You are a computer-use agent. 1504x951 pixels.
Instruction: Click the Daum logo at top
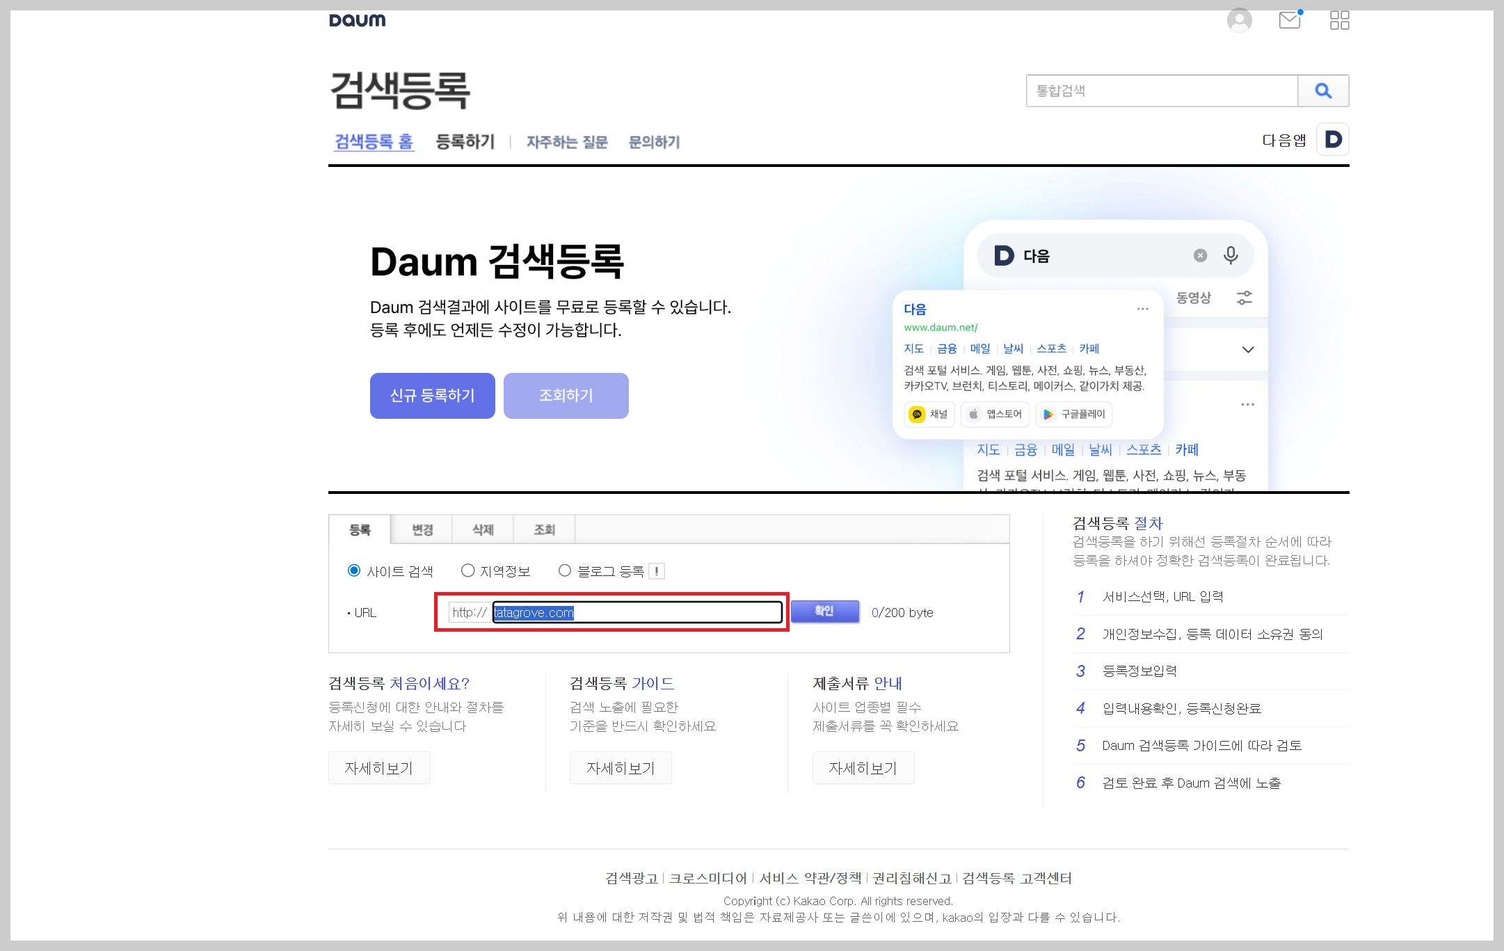tap(357, 20)
